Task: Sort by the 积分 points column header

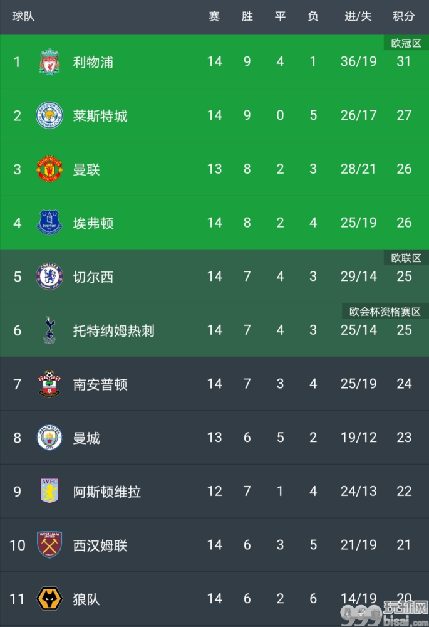Action: 403,16
